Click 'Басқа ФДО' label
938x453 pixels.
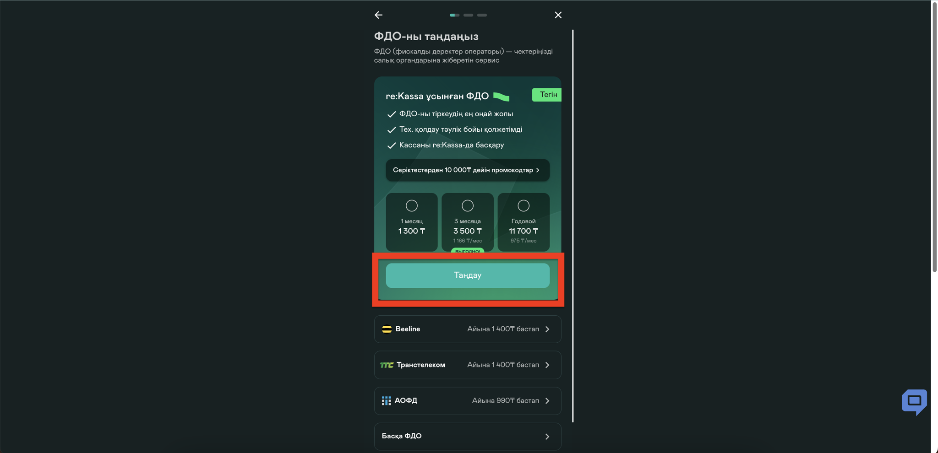tap(402, 436)
